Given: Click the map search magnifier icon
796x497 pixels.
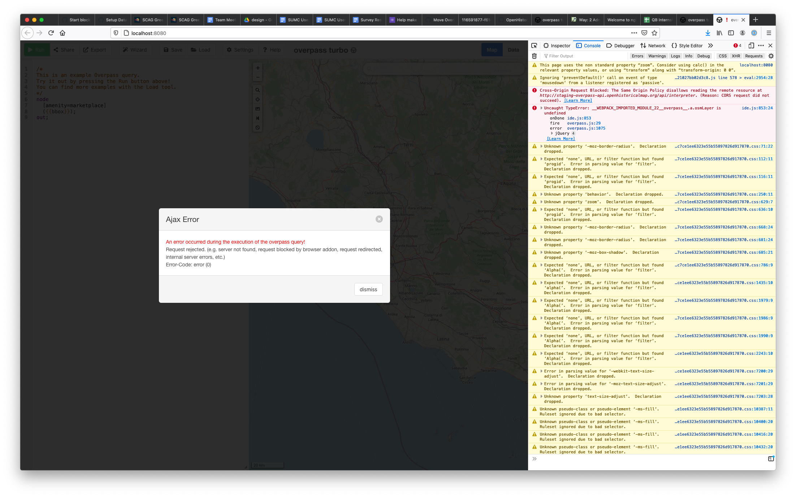Looking at the screenshot, I should click(x=258, y=90).
